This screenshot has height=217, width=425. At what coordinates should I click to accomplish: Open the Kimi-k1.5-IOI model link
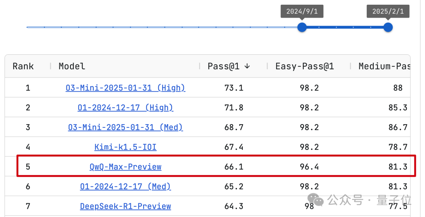pos(125,147)
